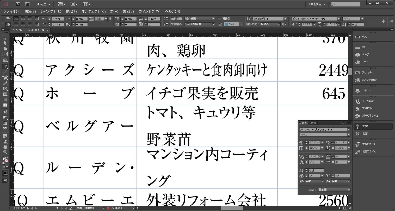Select the Free Transform tool
The height and width of the screenshot is (211, 395).
pos(5,118)
